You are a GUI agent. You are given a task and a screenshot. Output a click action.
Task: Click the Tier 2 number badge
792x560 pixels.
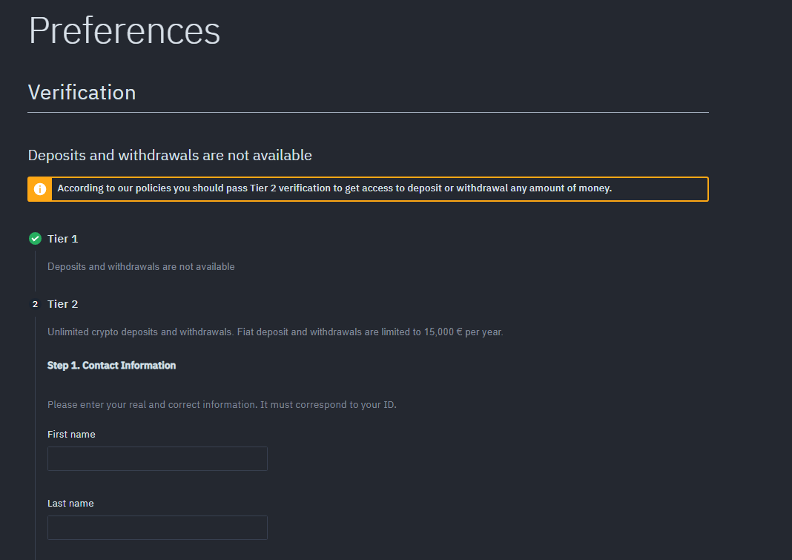(x=35, y=304)
